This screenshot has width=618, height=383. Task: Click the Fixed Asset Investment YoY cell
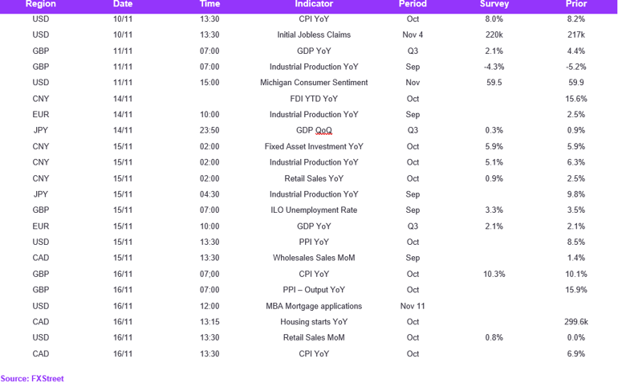tap(314, 146)
